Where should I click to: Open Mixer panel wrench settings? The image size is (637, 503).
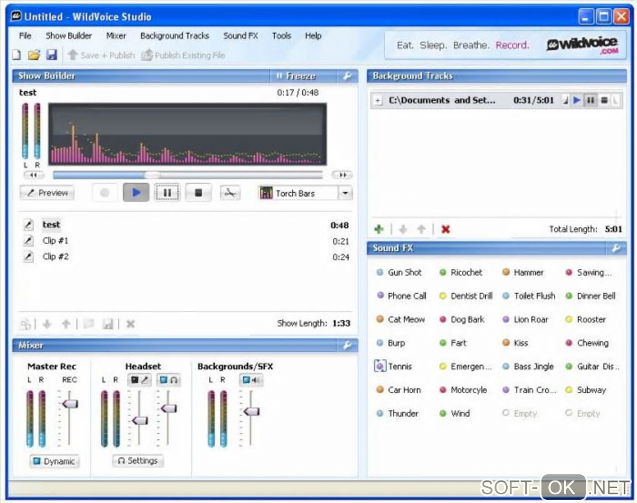tap(347, 345)
